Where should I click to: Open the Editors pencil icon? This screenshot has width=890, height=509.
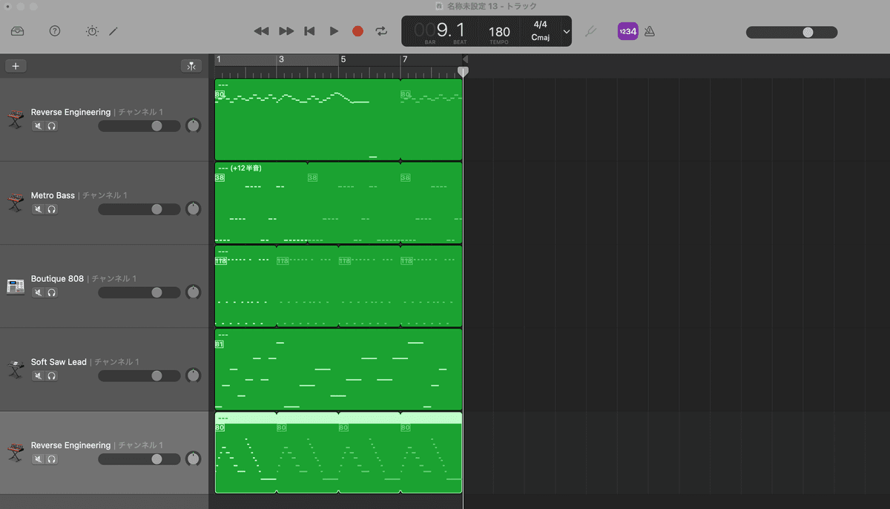[x=113, y=31]
